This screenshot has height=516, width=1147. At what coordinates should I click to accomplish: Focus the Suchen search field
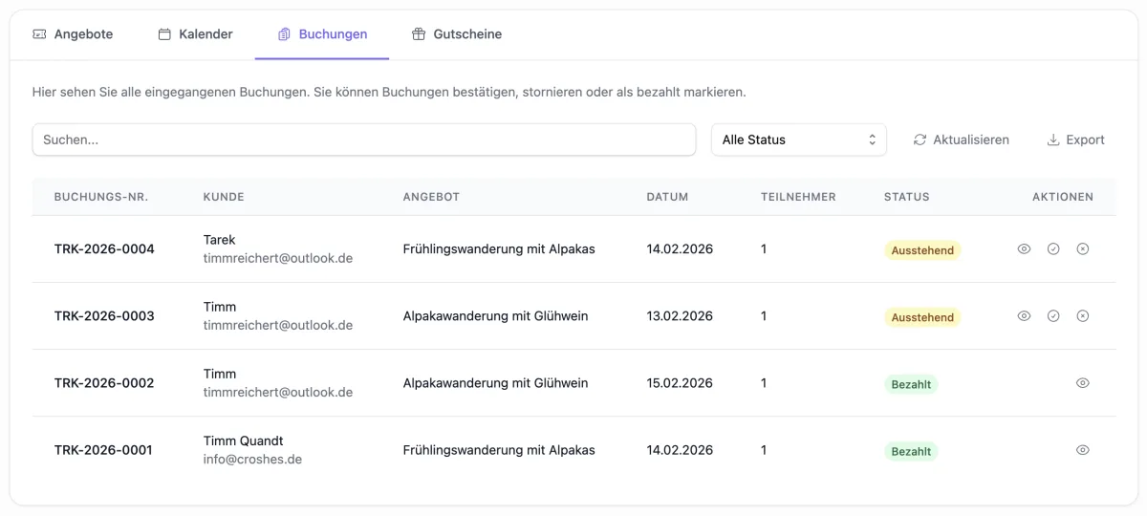(364, 140)
